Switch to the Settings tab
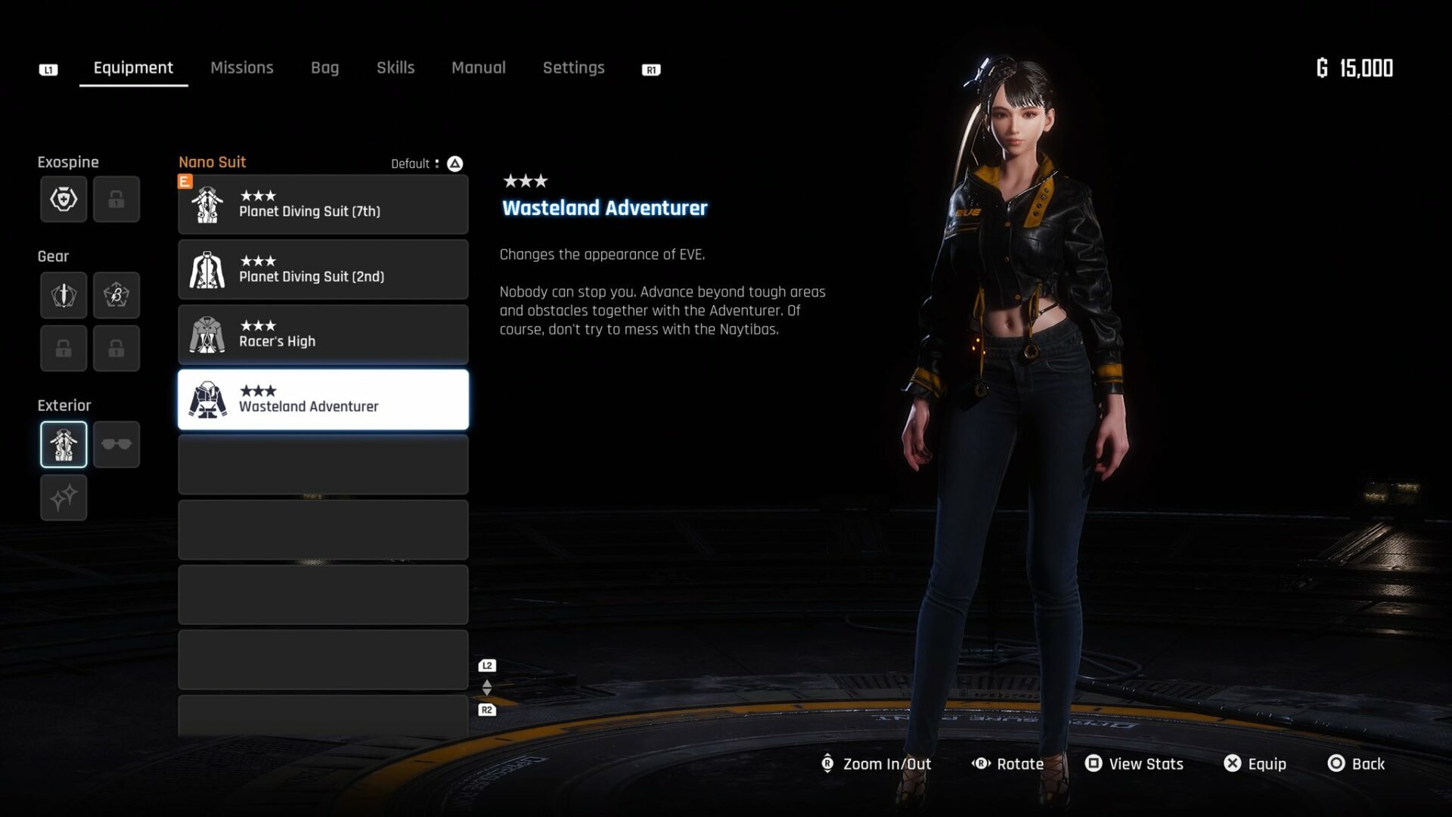The height and width of the screenshot is (817, 1452). click(x=573, y=67)
